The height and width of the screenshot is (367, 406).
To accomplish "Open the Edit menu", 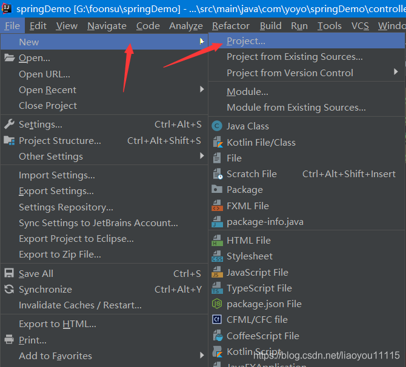I will tap(38, 26).
